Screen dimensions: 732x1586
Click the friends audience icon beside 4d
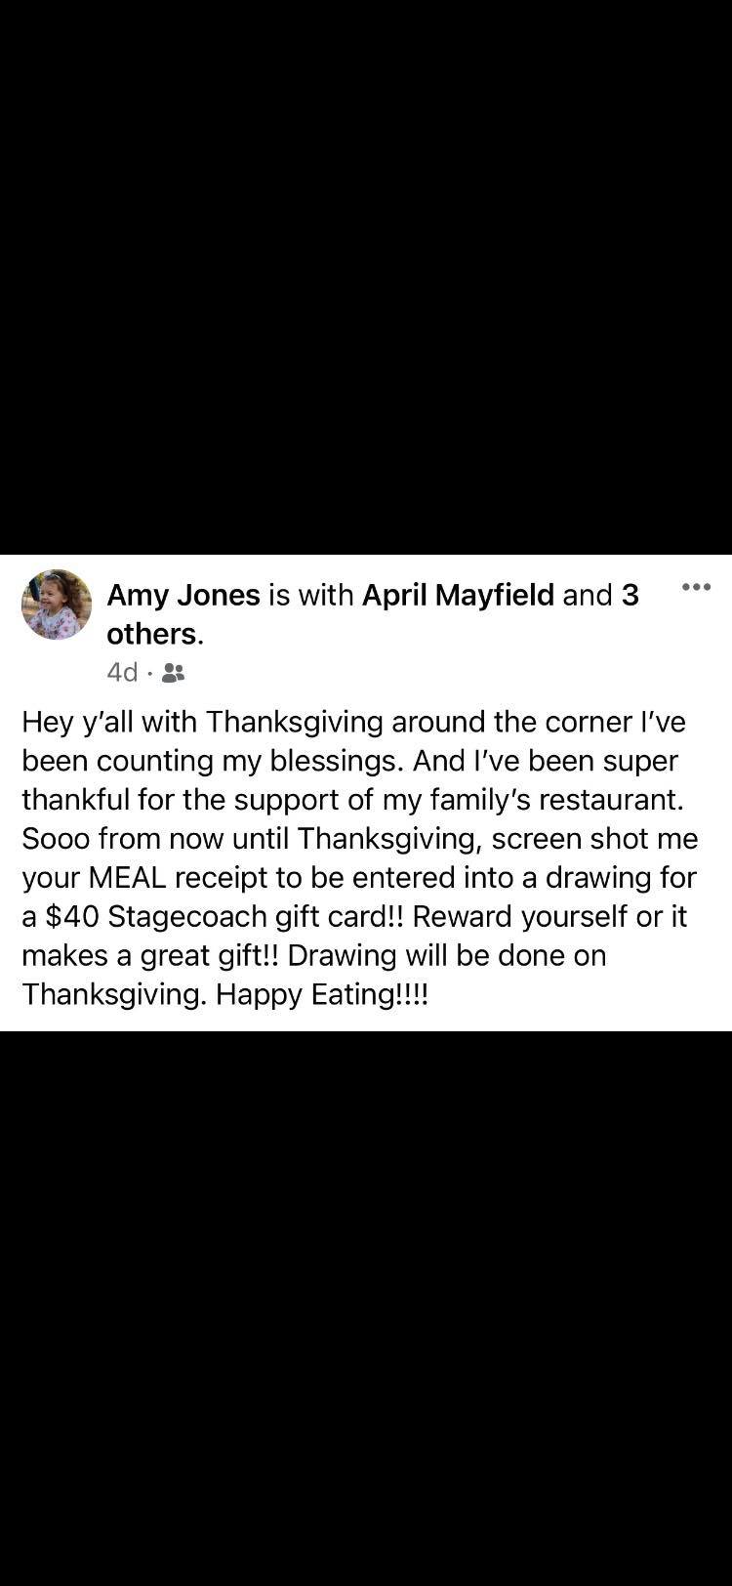174,673
